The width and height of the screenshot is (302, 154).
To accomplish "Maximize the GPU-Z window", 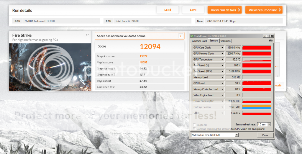I will pyautogui.click(x=268, y=36).
